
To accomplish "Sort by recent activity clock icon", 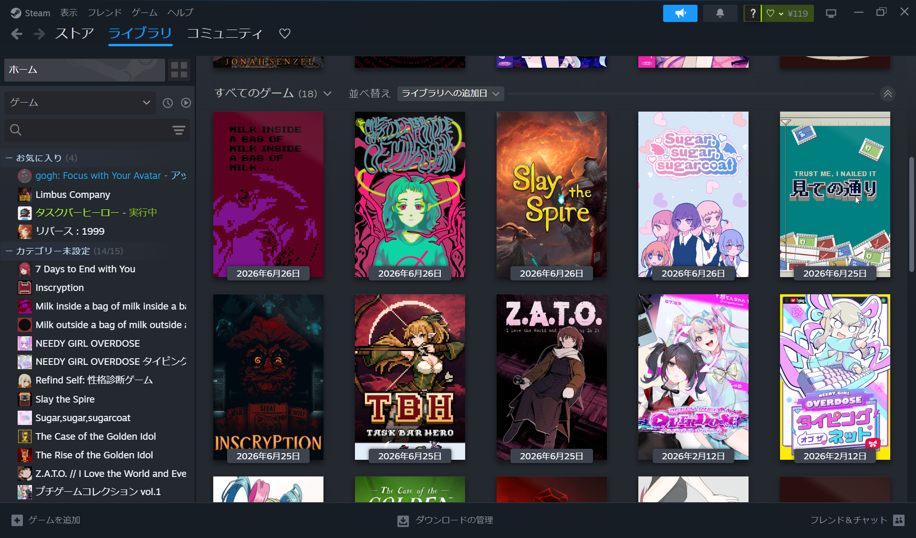I will pos(167,103).
